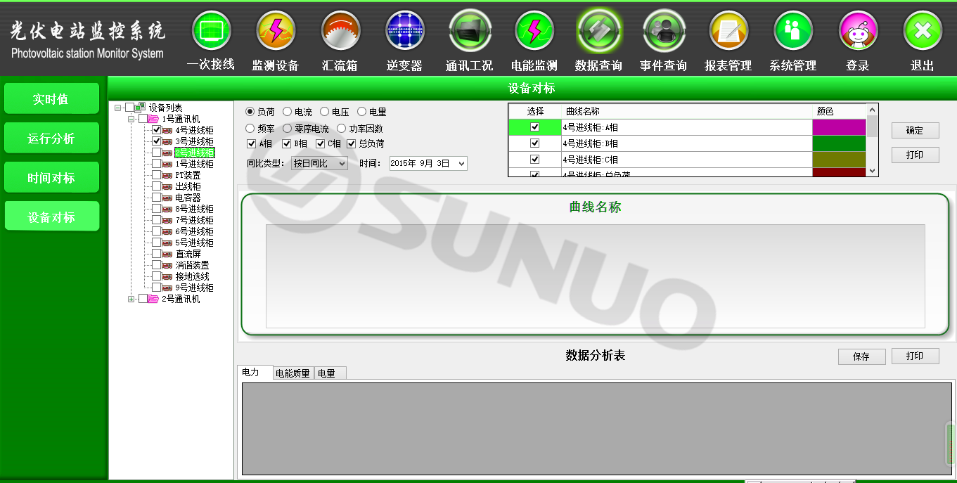Uncheck the 总负荷 checkbox
This screenshot has width=957, height=483.
point(352,144)
